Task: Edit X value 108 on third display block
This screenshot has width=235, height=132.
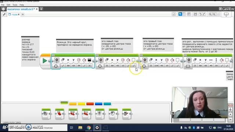Action: [156, 66]
